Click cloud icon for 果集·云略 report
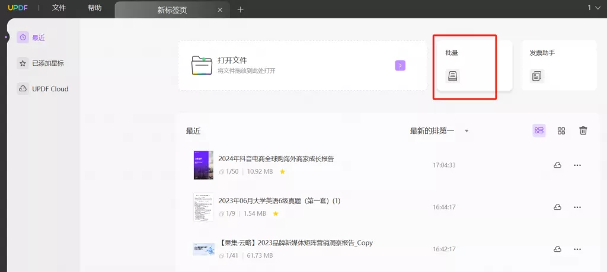The height and width of the screenshot is (272, 607). coord(557,249)
